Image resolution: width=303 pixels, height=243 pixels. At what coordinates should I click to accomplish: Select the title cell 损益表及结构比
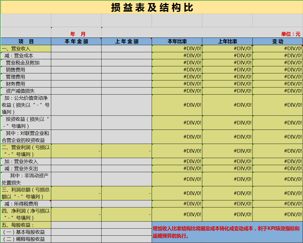(152, 7)
